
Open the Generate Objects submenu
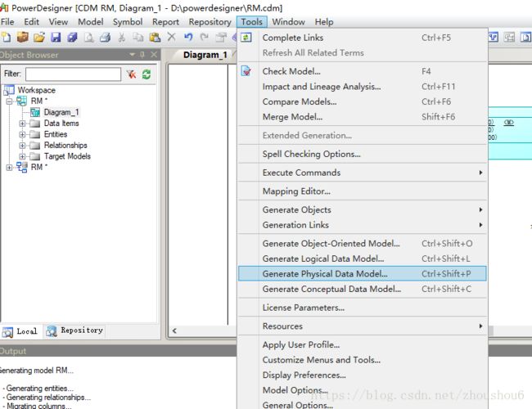[363, 209]
